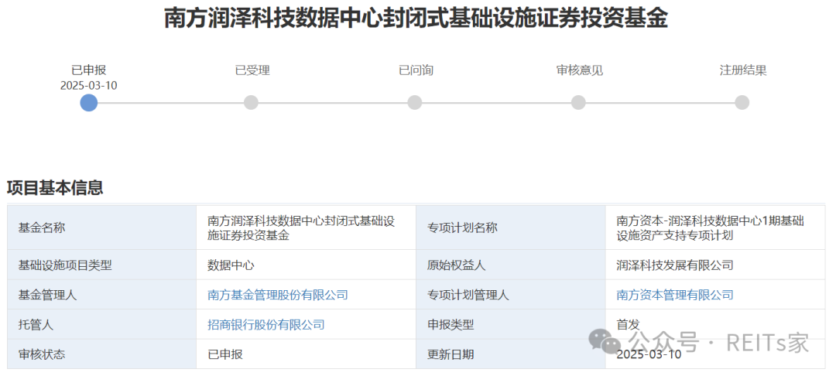Click the 专项计划名称 label cell
The height and width of the screenshot is (376, 836).
point(511,227)
